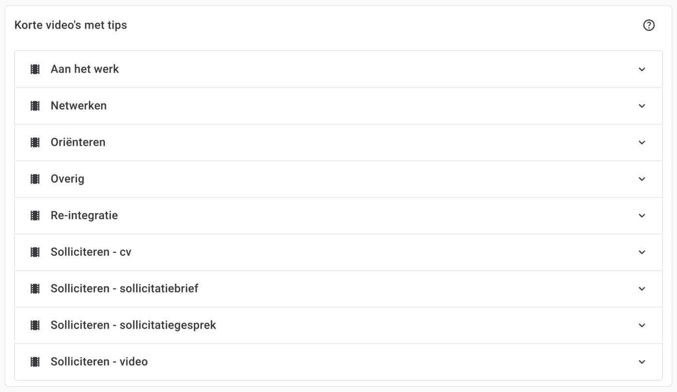Click film icon beside Aan het werk

point(35,69)
